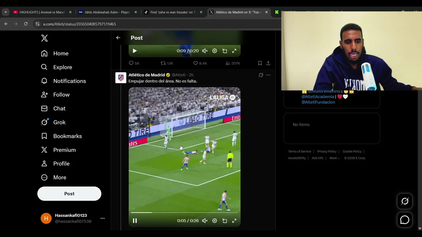Open Grok in sidebar
Viewport: 422px width, 237px height.
coord(53,122)
